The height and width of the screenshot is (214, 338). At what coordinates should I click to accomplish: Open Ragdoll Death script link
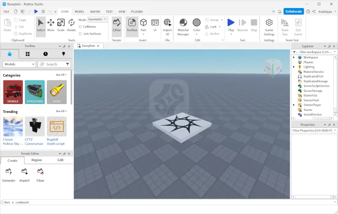tap(56, 142)
